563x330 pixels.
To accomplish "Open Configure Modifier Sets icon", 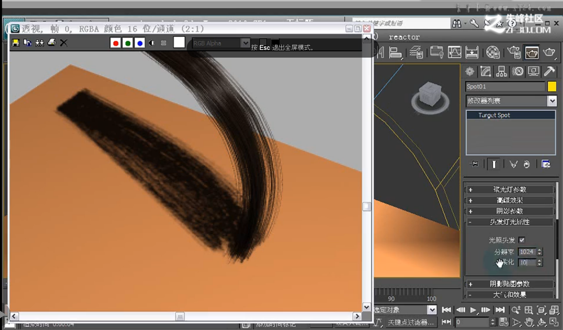I will [x=546, y=165].
